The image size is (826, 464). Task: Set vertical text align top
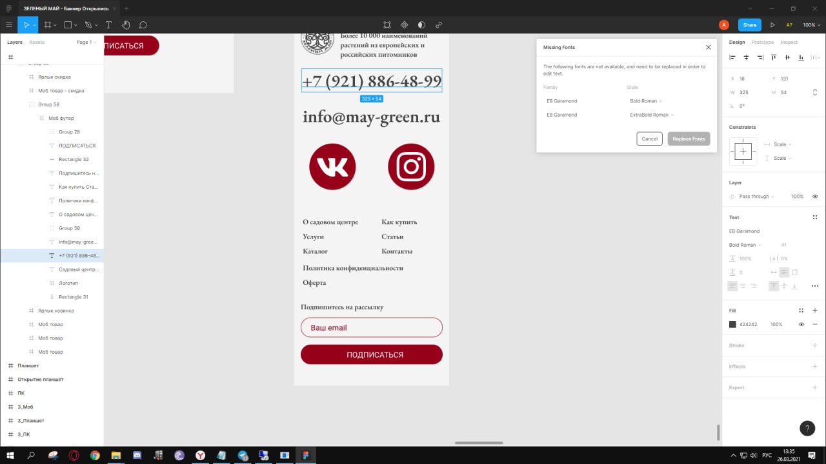pos(774,286)
